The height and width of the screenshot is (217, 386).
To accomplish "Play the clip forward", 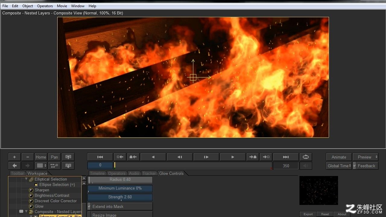I will tap(233, 157).
